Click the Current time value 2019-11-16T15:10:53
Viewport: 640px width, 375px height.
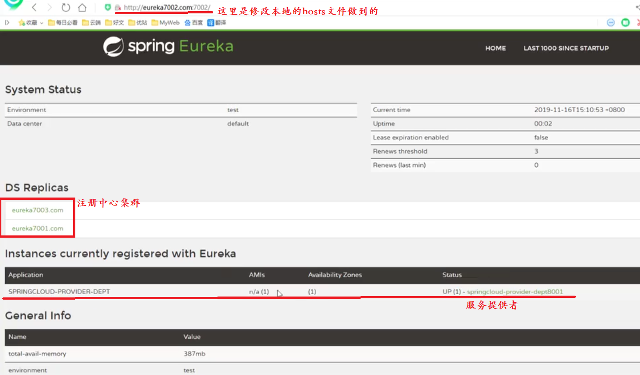[x=579, y=110]
